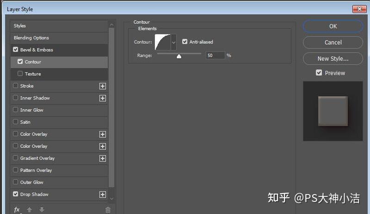Enable the Gradient Overlay checkbox
370x214 pixels.
pos(16,158)
